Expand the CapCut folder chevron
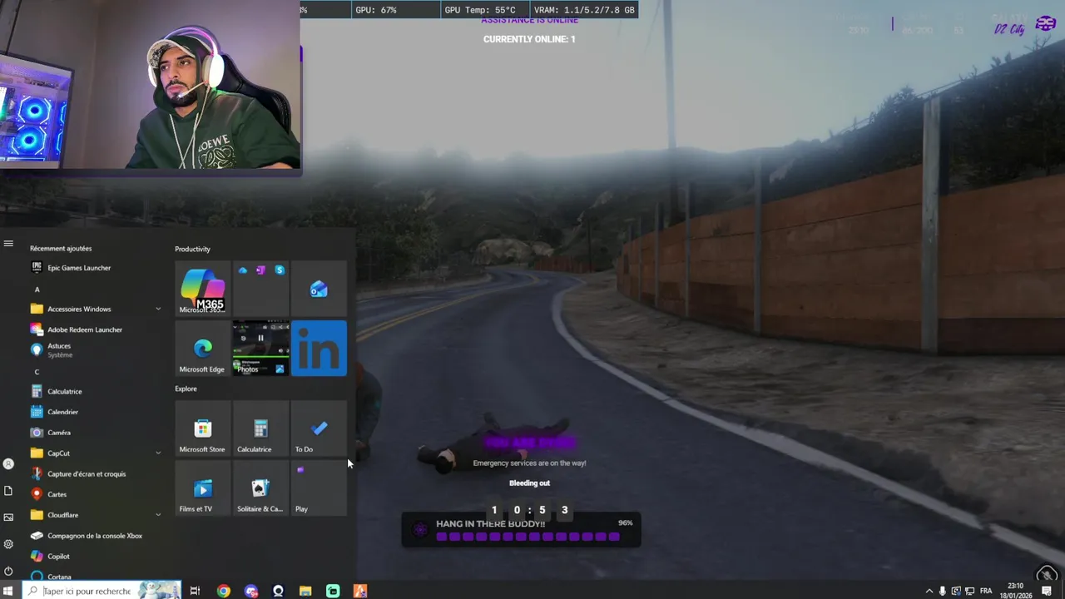The height and width of the screenshot is (599, 1065). 158,453
